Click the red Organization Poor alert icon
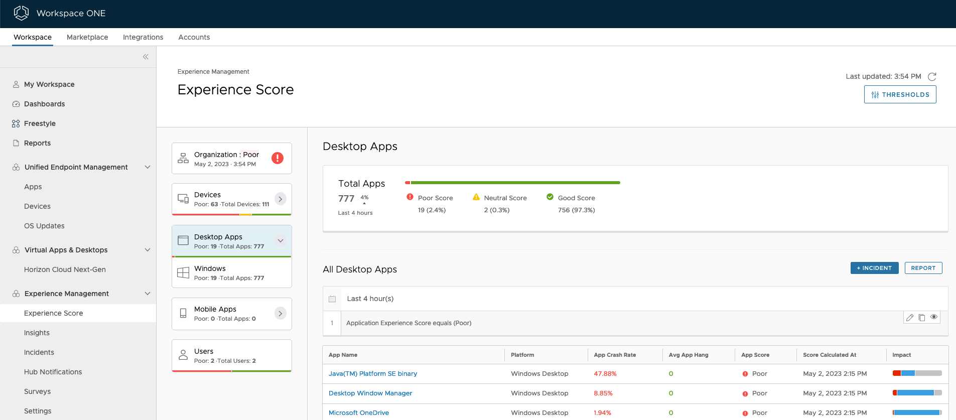 [278, 158]
